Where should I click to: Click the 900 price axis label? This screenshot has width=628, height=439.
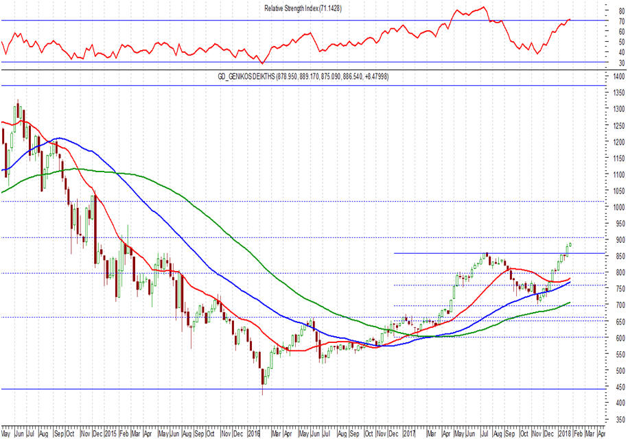coord(620,240)
